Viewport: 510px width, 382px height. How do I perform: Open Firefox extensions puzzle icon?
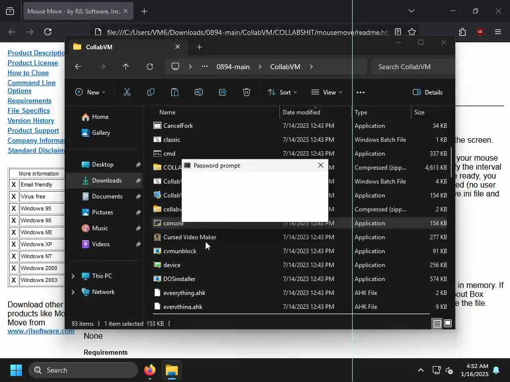click(462, 32)
